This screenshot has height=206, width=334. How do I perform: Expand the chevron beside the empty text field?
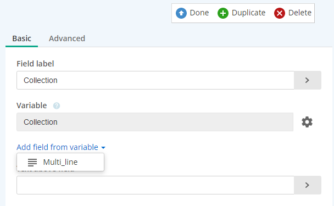308,185
